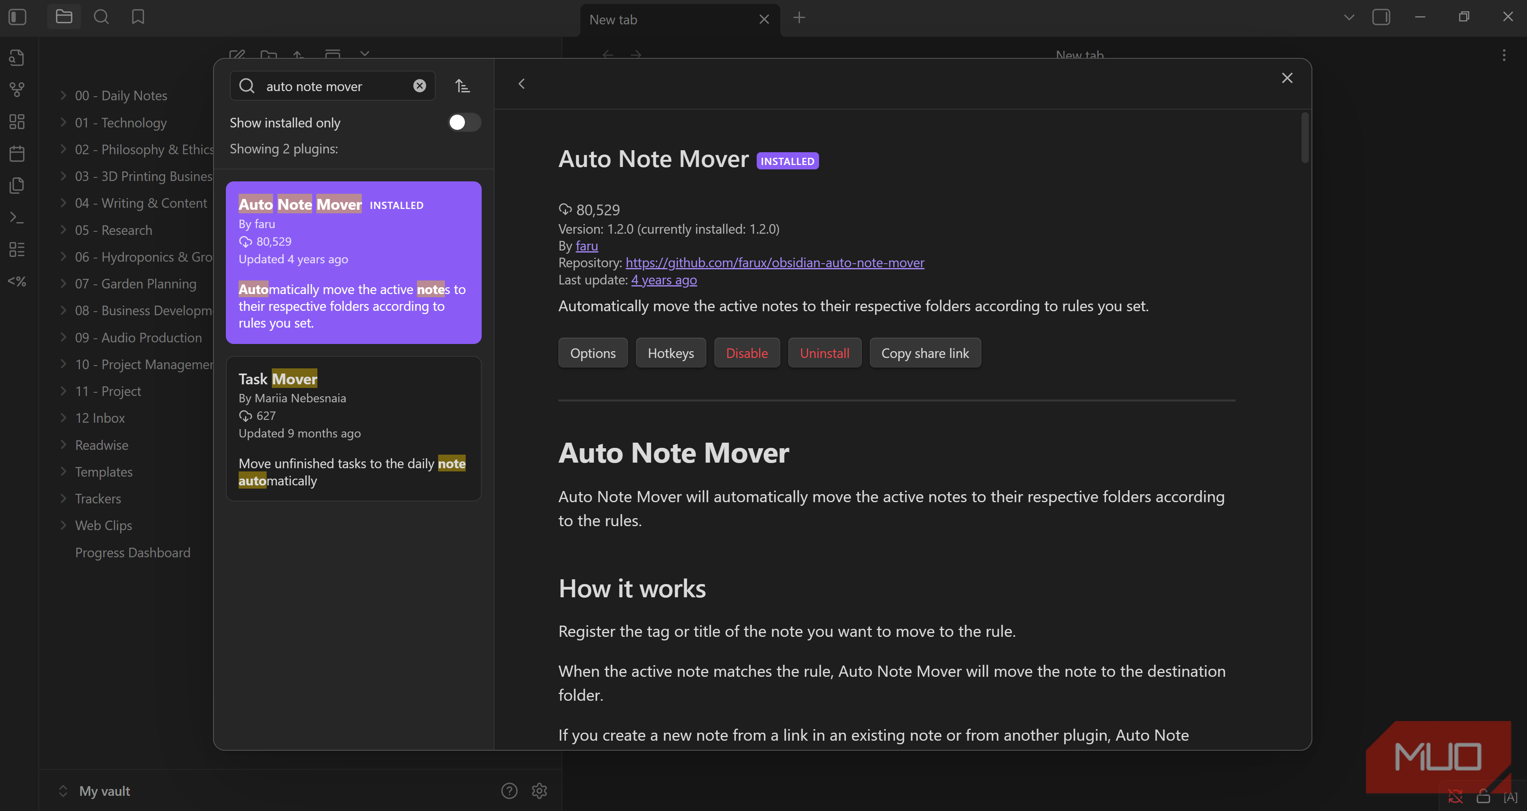Viewport: 1527px width, 811px height.
Task: Go back with the plugin detail arrow
Action: pyautogui.click(x=522, y=83)
